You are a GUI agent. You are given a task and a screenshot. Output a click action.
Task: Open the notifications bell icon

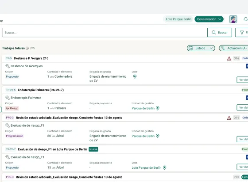[x=245, y=19]
